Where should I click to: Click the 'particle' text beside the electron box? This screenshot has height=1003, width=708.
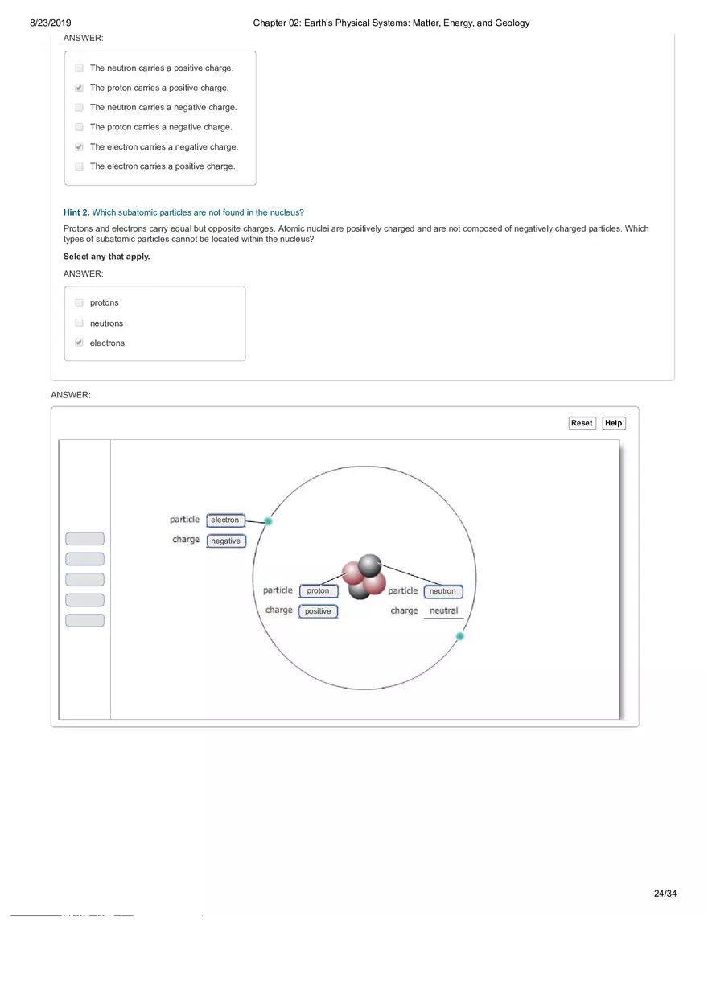pos(184,520)
